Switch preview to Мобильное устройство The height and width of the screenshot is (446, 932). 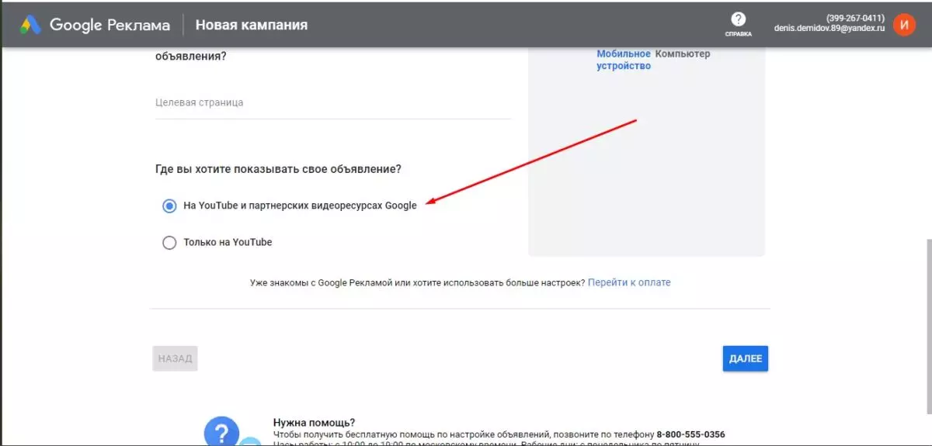pyautogui.click(x=624, y=60)
